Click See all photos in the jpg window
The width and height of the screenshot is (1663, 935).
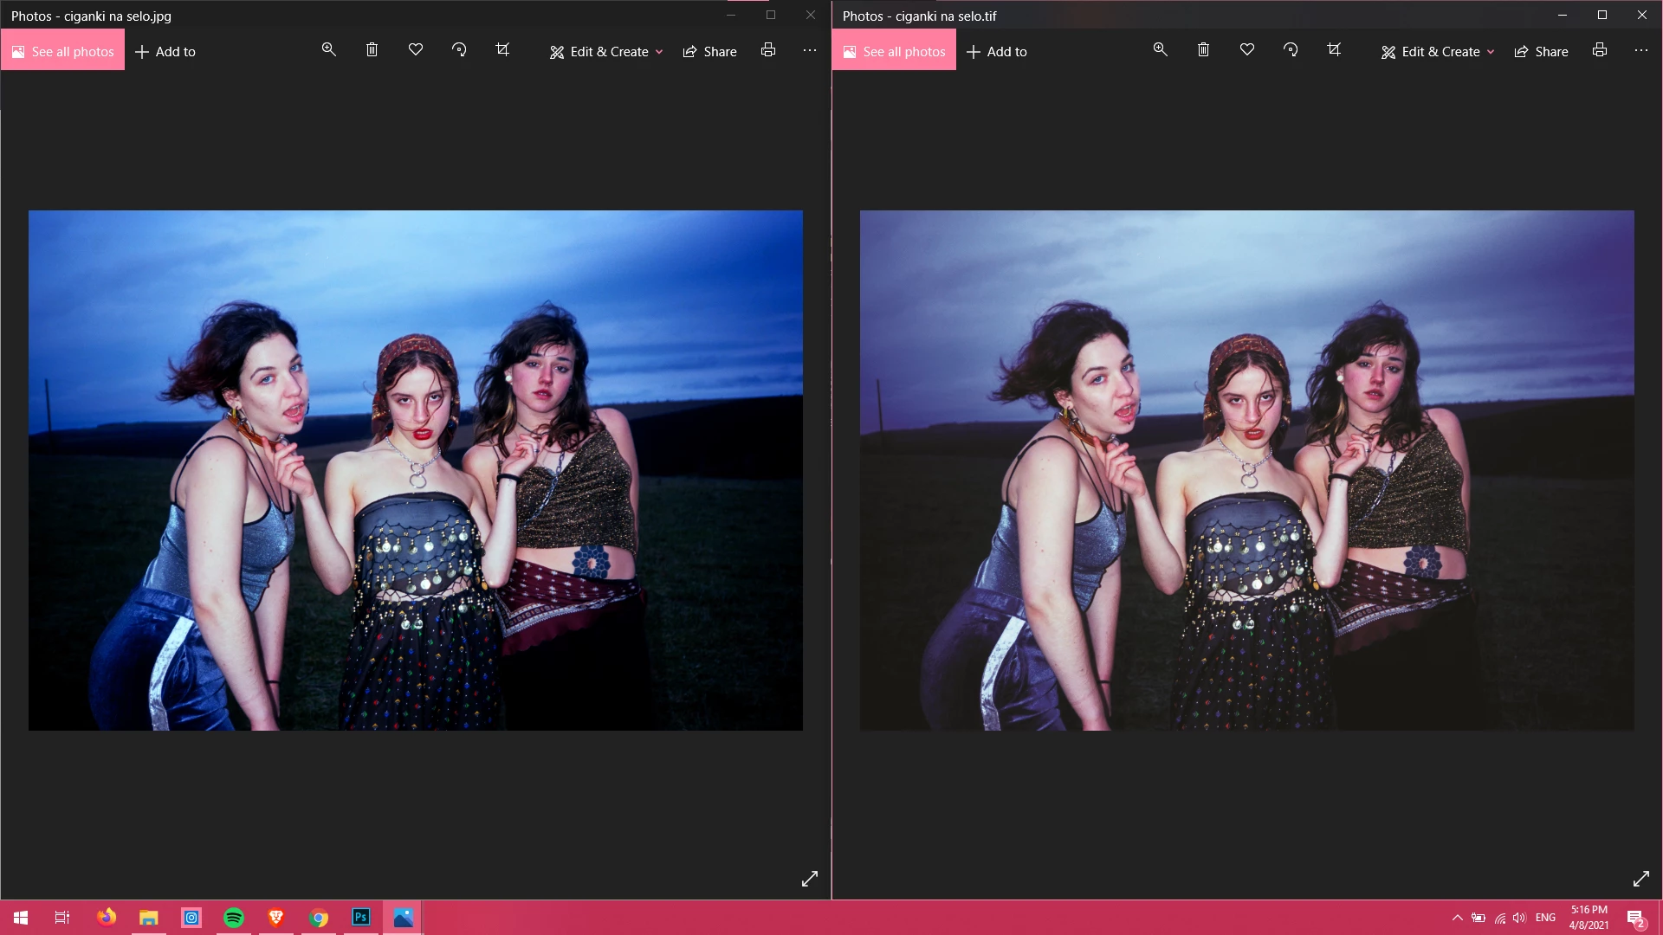(62, 52)
